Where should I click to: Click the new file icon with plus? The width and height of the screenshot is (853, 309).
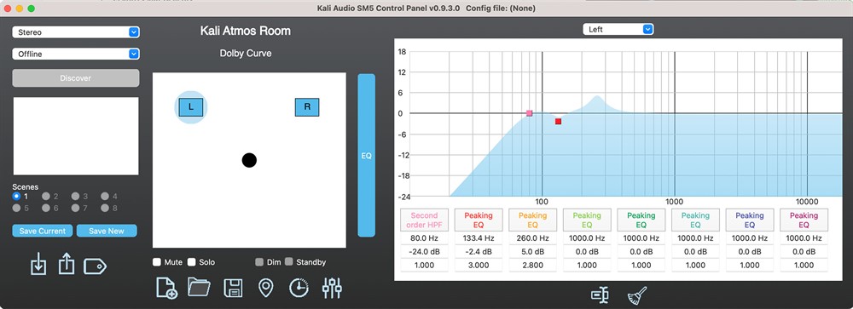coord(167,287)
